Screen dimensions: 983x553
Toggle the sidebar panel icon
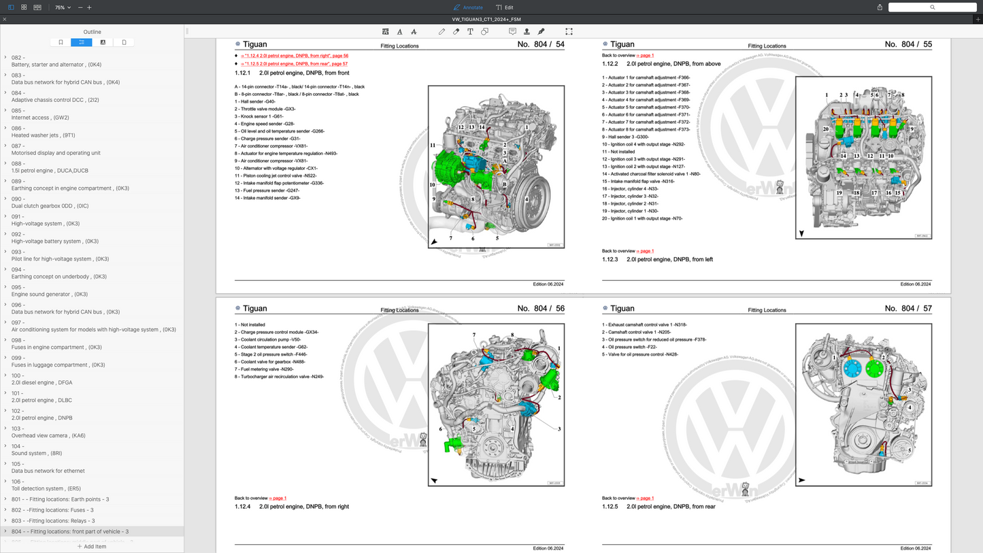tap(11, 7)
